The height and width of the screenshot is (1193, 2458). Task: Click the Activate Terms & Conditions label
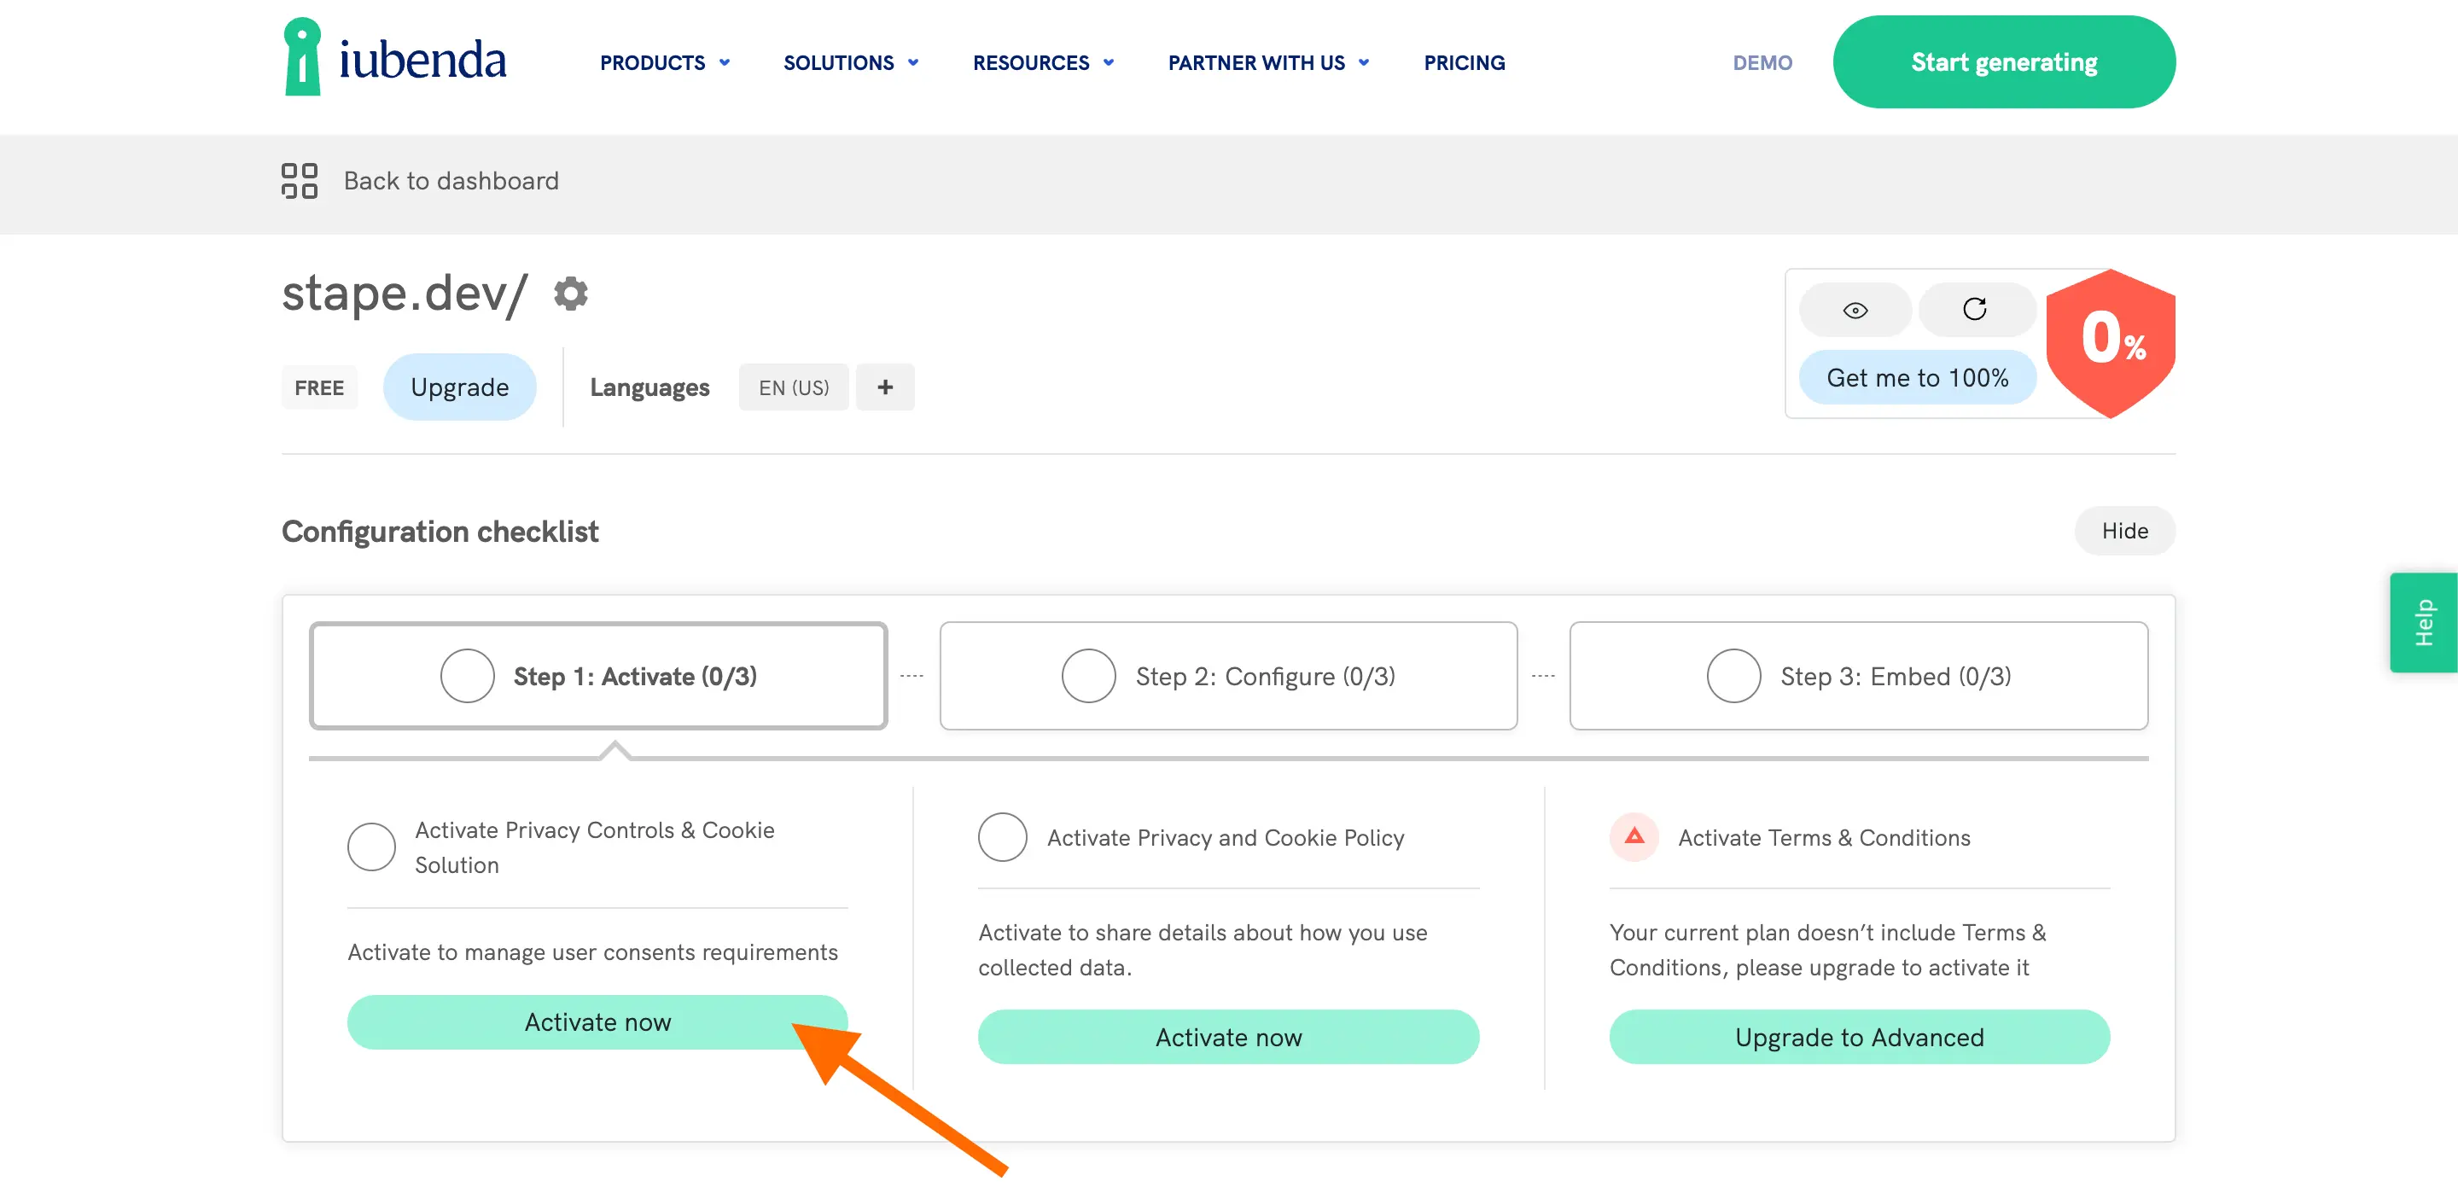[x=1824, y=837]
